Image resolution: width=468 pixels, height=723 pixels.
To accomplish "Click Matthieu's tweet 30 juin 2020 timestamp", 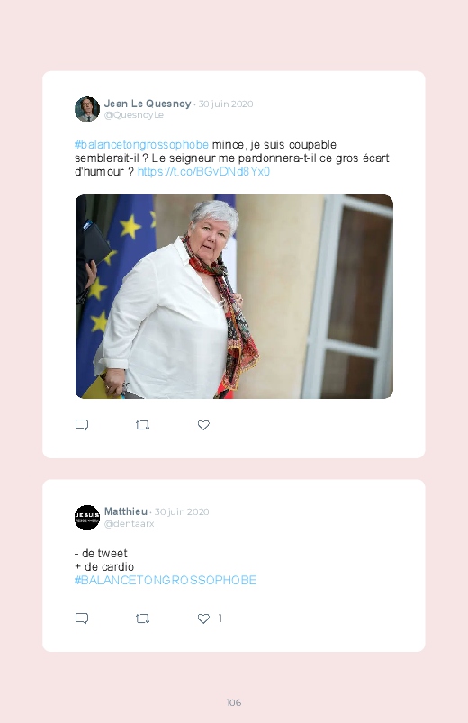I will pyautogui.click(x=182, y=511).
